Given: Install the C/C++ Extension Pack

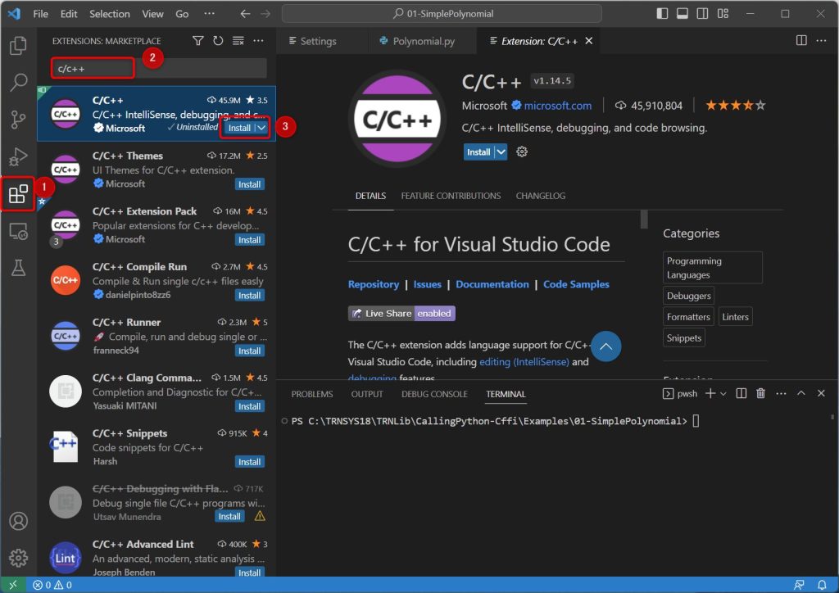Looking at the screenshot, I should pos(249,239).
